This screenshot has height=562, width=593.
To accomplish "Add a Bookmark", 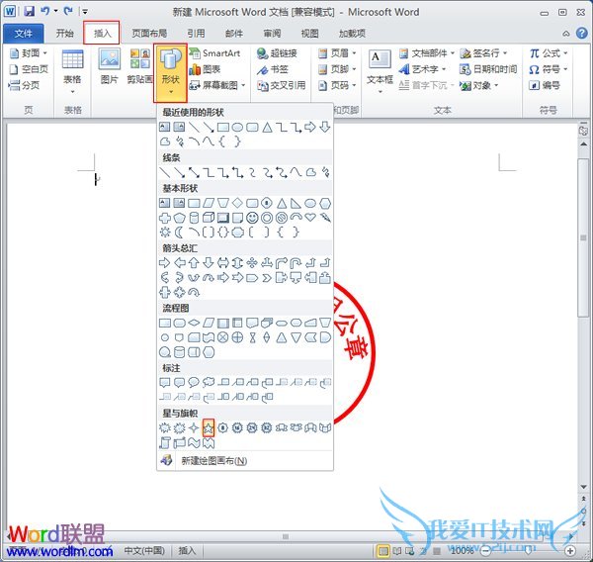I will click(273, 69).
